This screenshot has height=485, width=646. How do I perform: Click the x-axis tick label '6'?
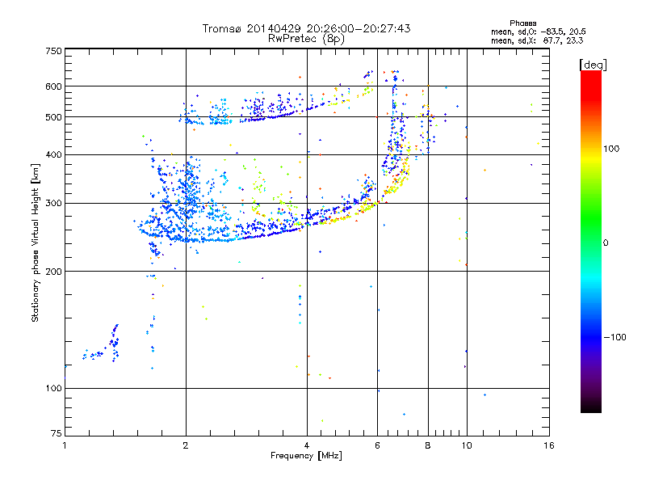[x=377, y=445]
